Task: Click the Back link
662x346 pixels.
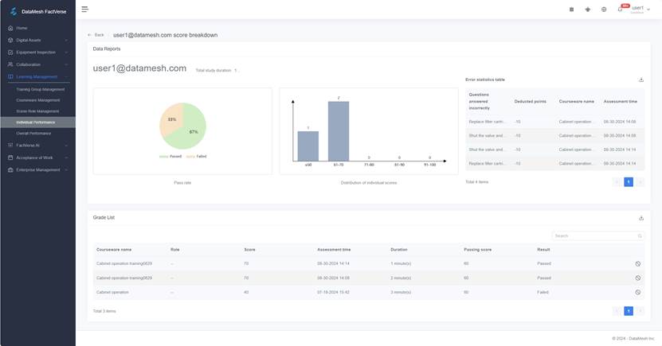Action: tap(96, 35)
